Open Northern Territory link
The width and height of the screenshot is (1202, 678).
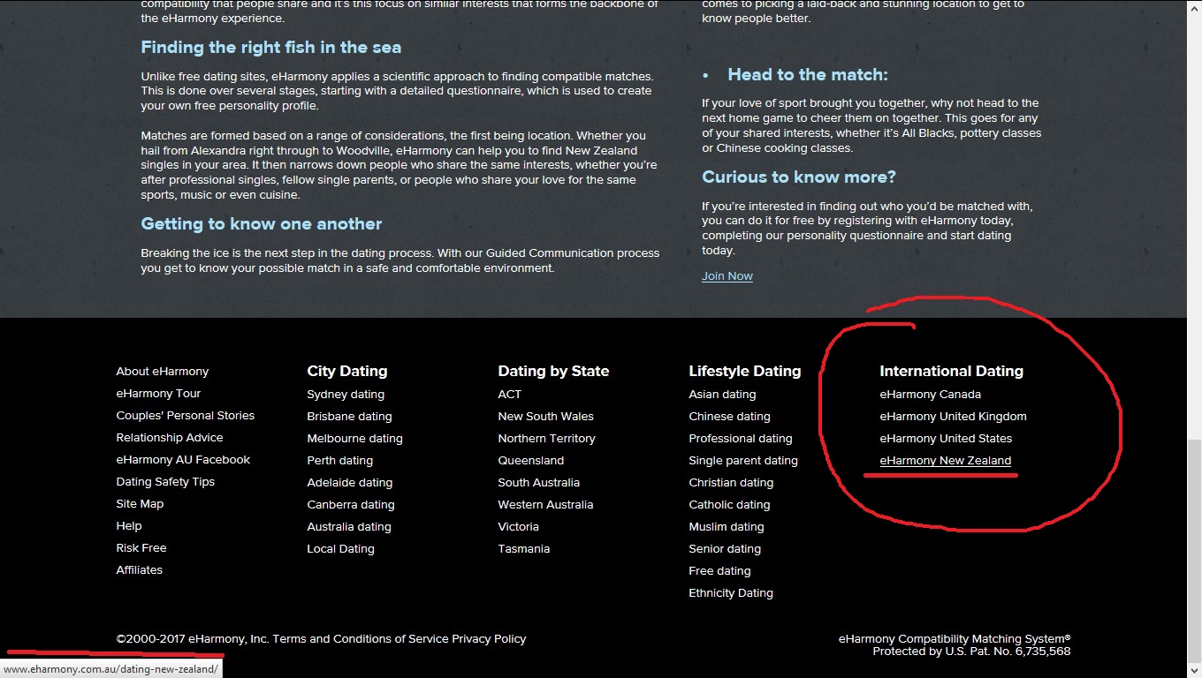[547, 439]
